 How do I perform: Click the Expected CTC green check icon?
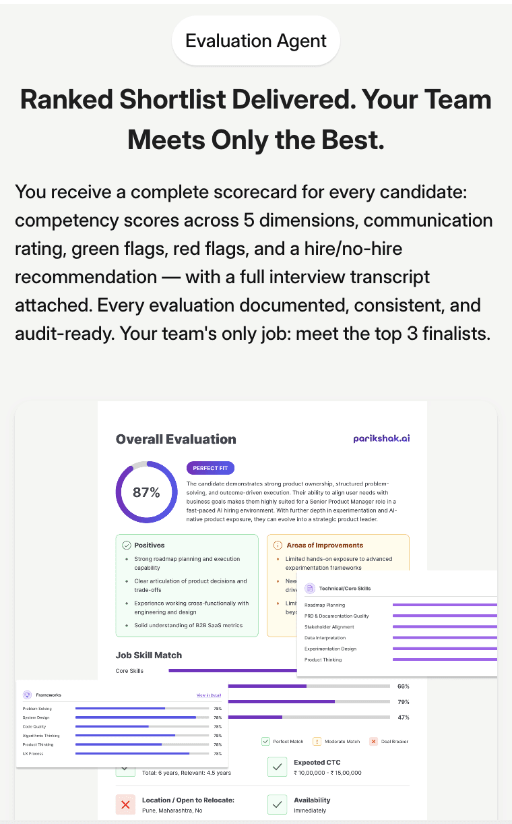point(277,767)
